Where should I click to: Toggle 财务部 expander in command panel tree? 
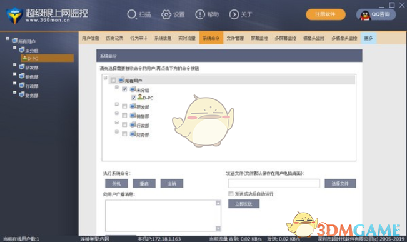click(117, 132)
